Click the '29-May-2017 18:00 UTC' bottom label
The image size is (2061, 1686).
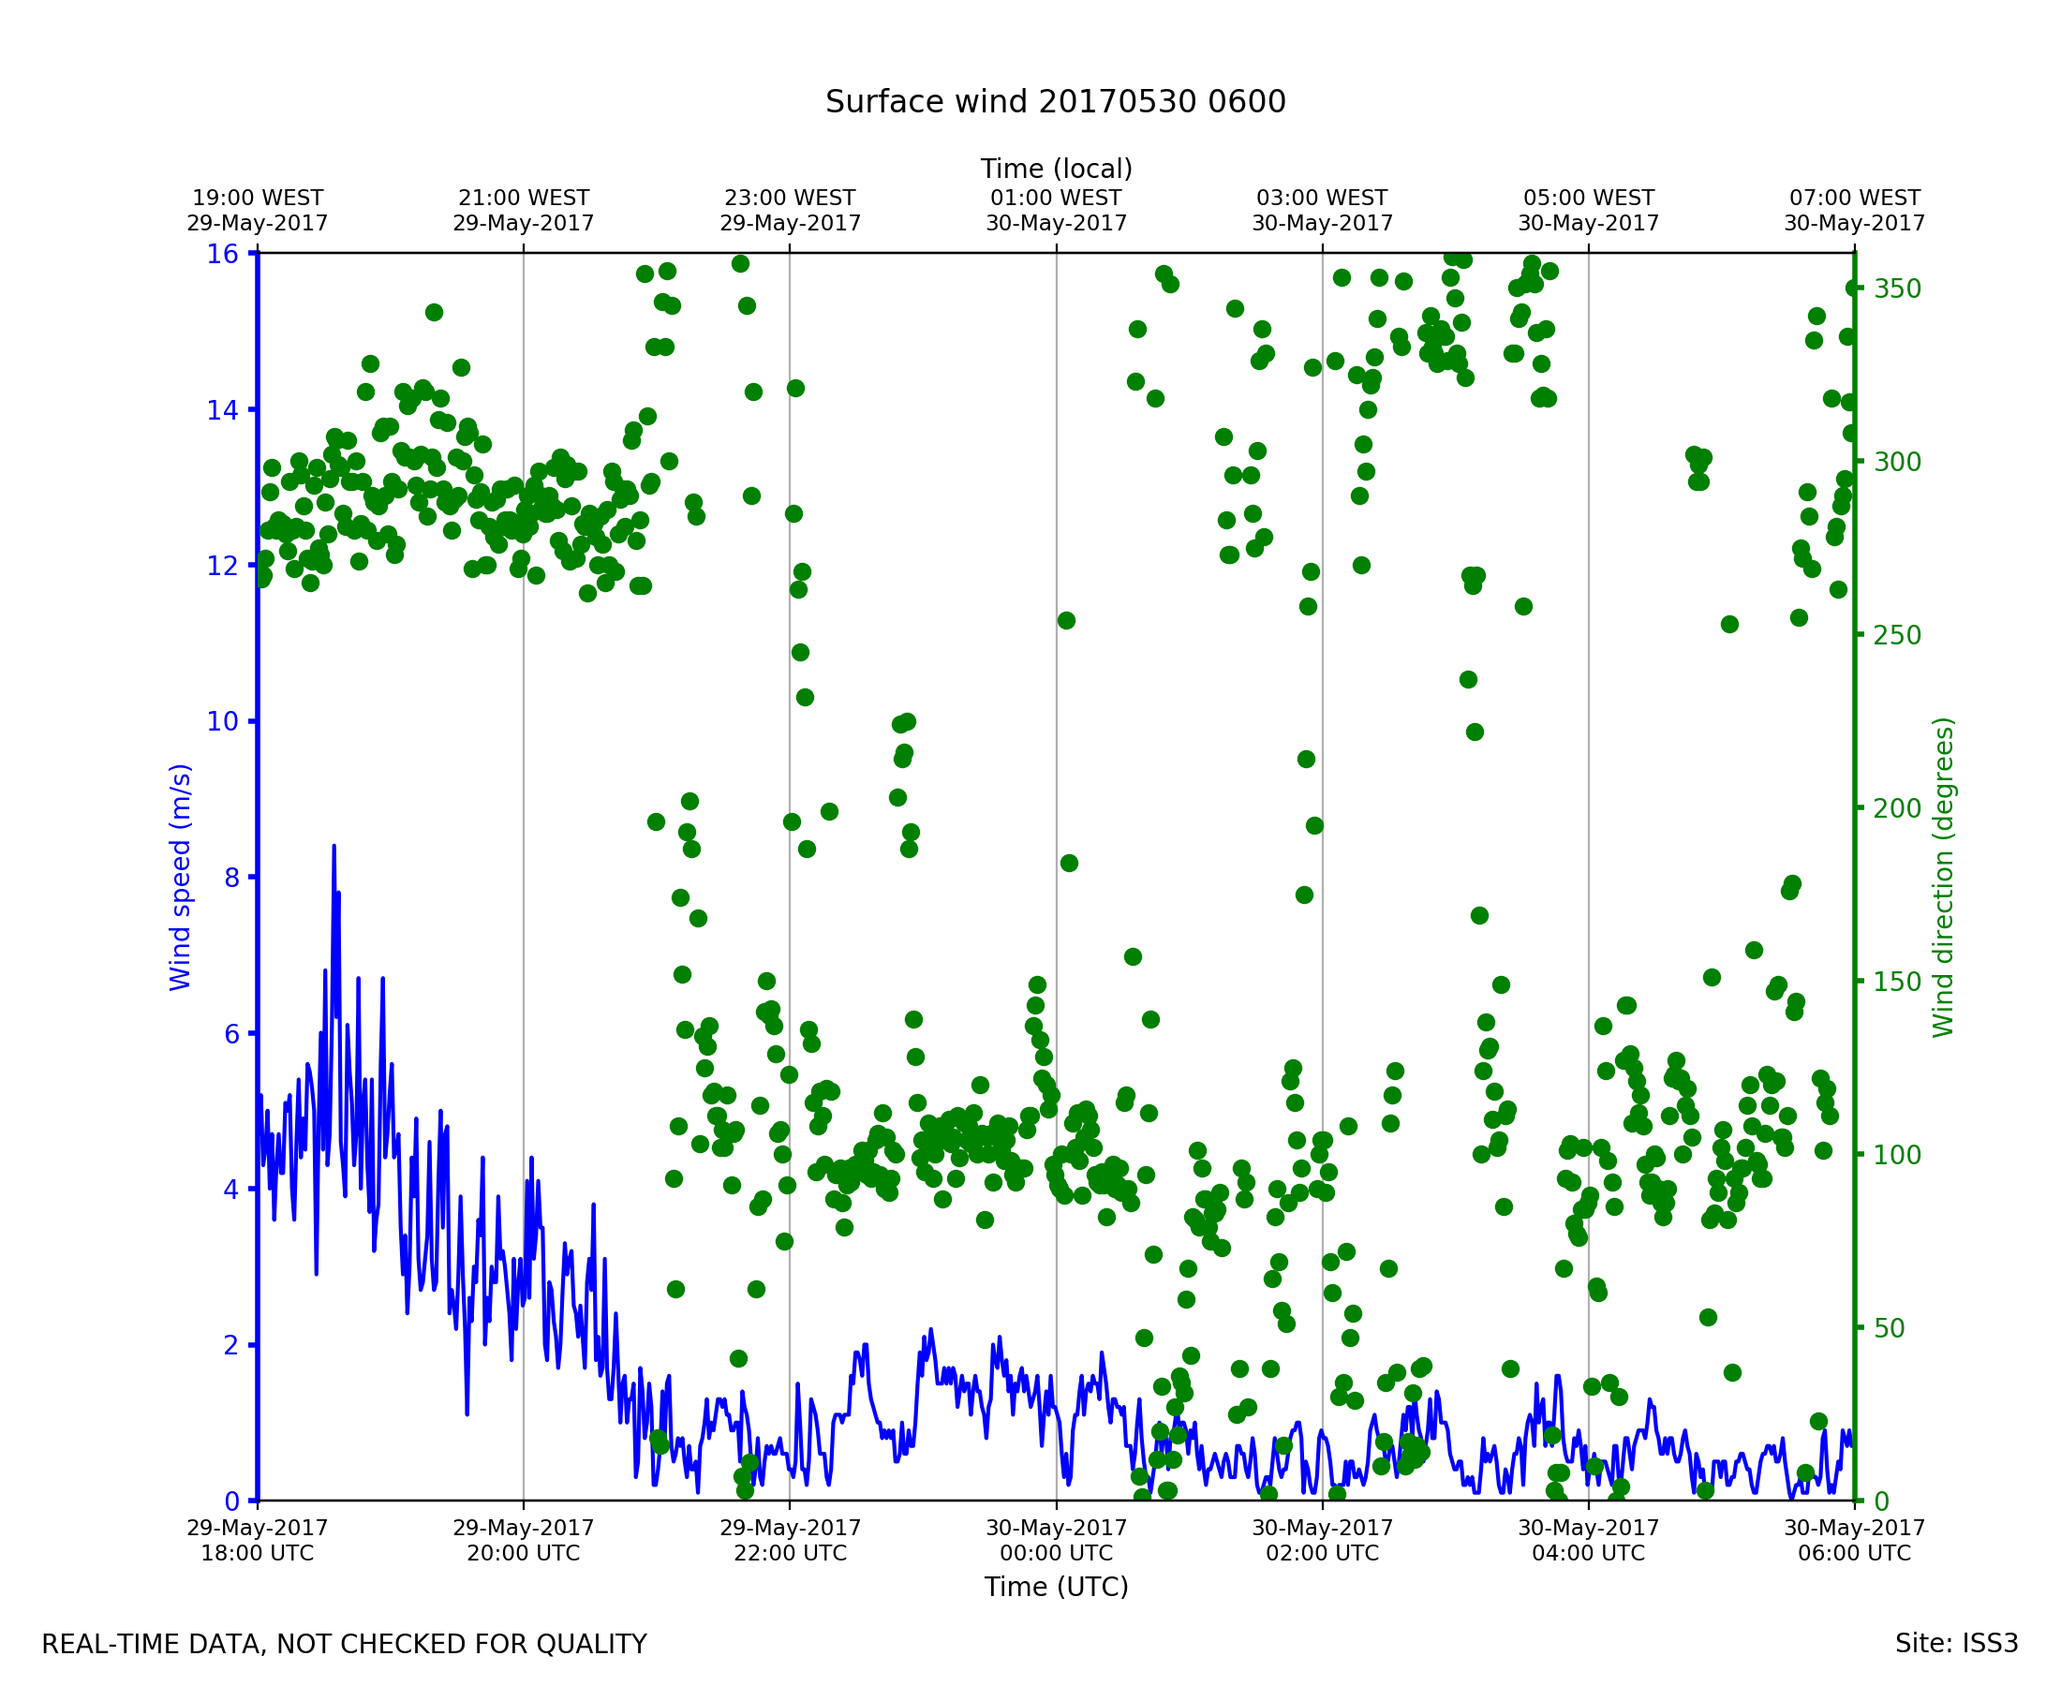[x=258, y=1540]
